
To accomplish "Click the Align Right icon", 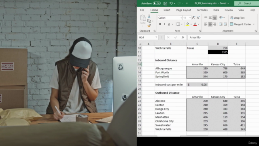I will [x=214, y=24].
